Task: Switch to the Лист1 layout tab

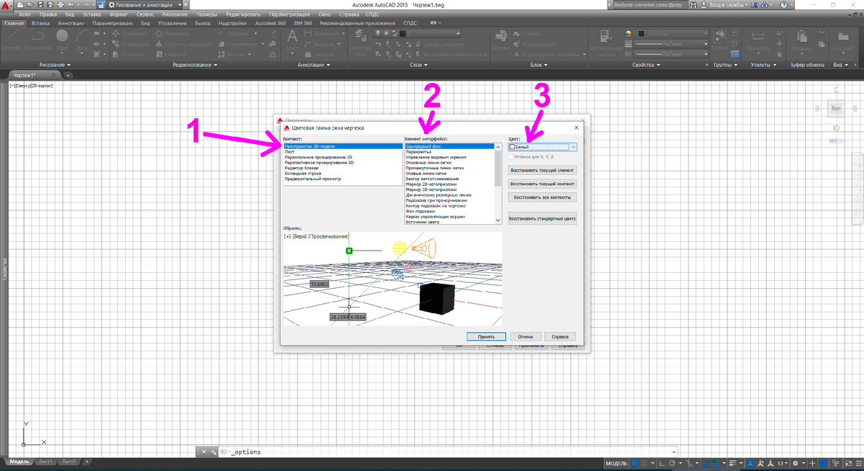Action: click(45, 462)
